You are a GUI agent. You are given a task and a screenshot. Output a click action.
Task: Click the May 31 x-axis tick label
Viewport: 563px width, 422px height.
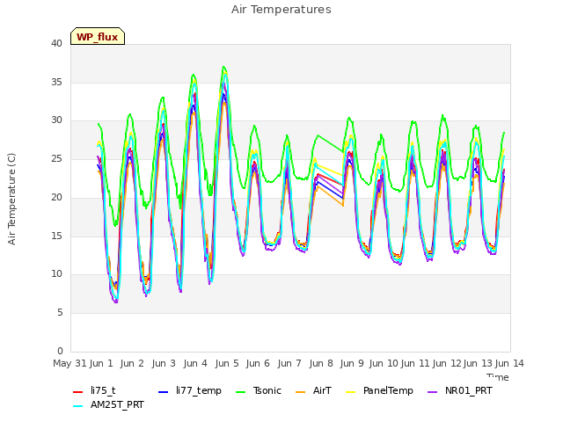point(69,363)
